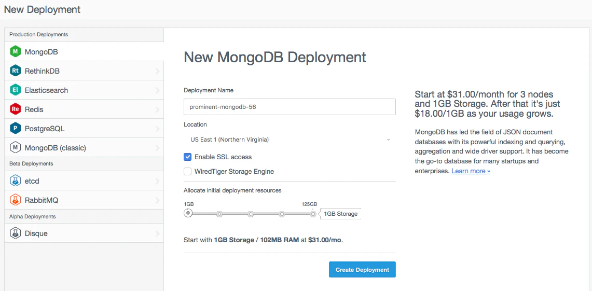The height and width of the screenshot is (291, 592).
Task: Click the green MongoDB hexagon icon
Action: pyautogui.click(x=16, y=51)
